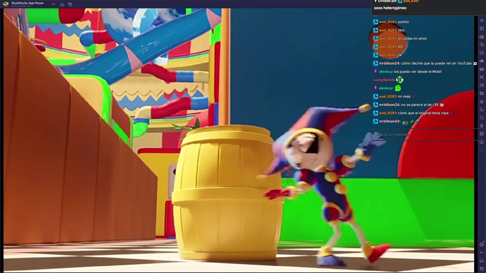Viewport: 486px width, 273px height.
Task: Click the sync operations circular arrows icon
Action: 482,53
